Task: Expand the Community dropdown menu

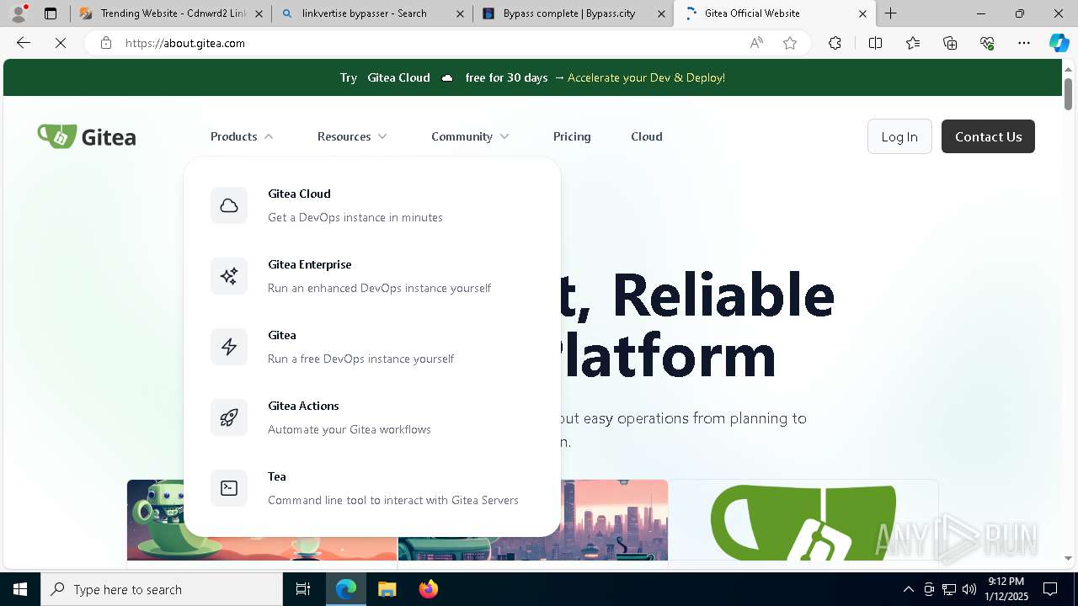Action: tap(470, 136)
